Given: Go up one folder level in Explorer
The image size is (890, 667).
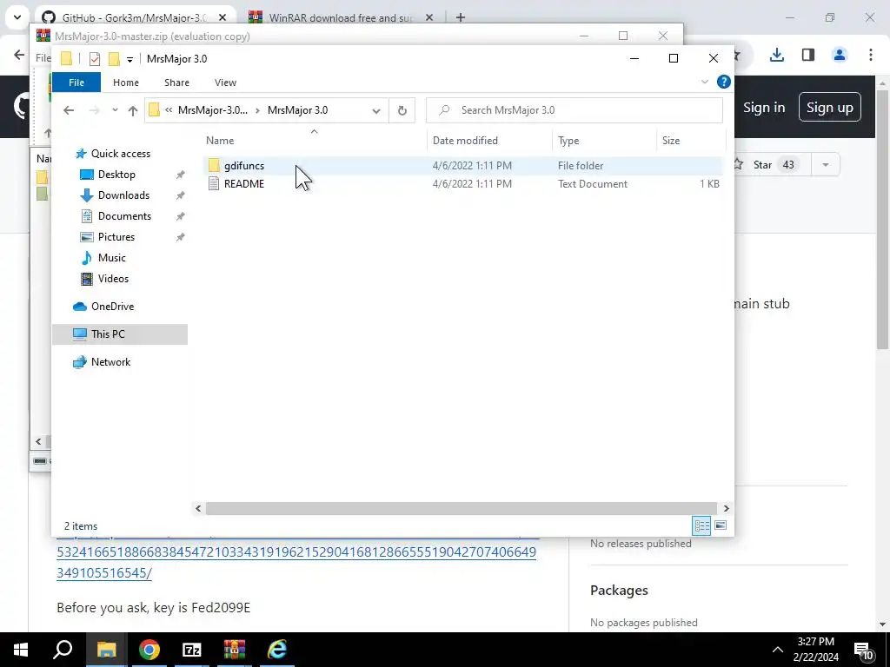Looking at the screenshot, I should 133,110.
